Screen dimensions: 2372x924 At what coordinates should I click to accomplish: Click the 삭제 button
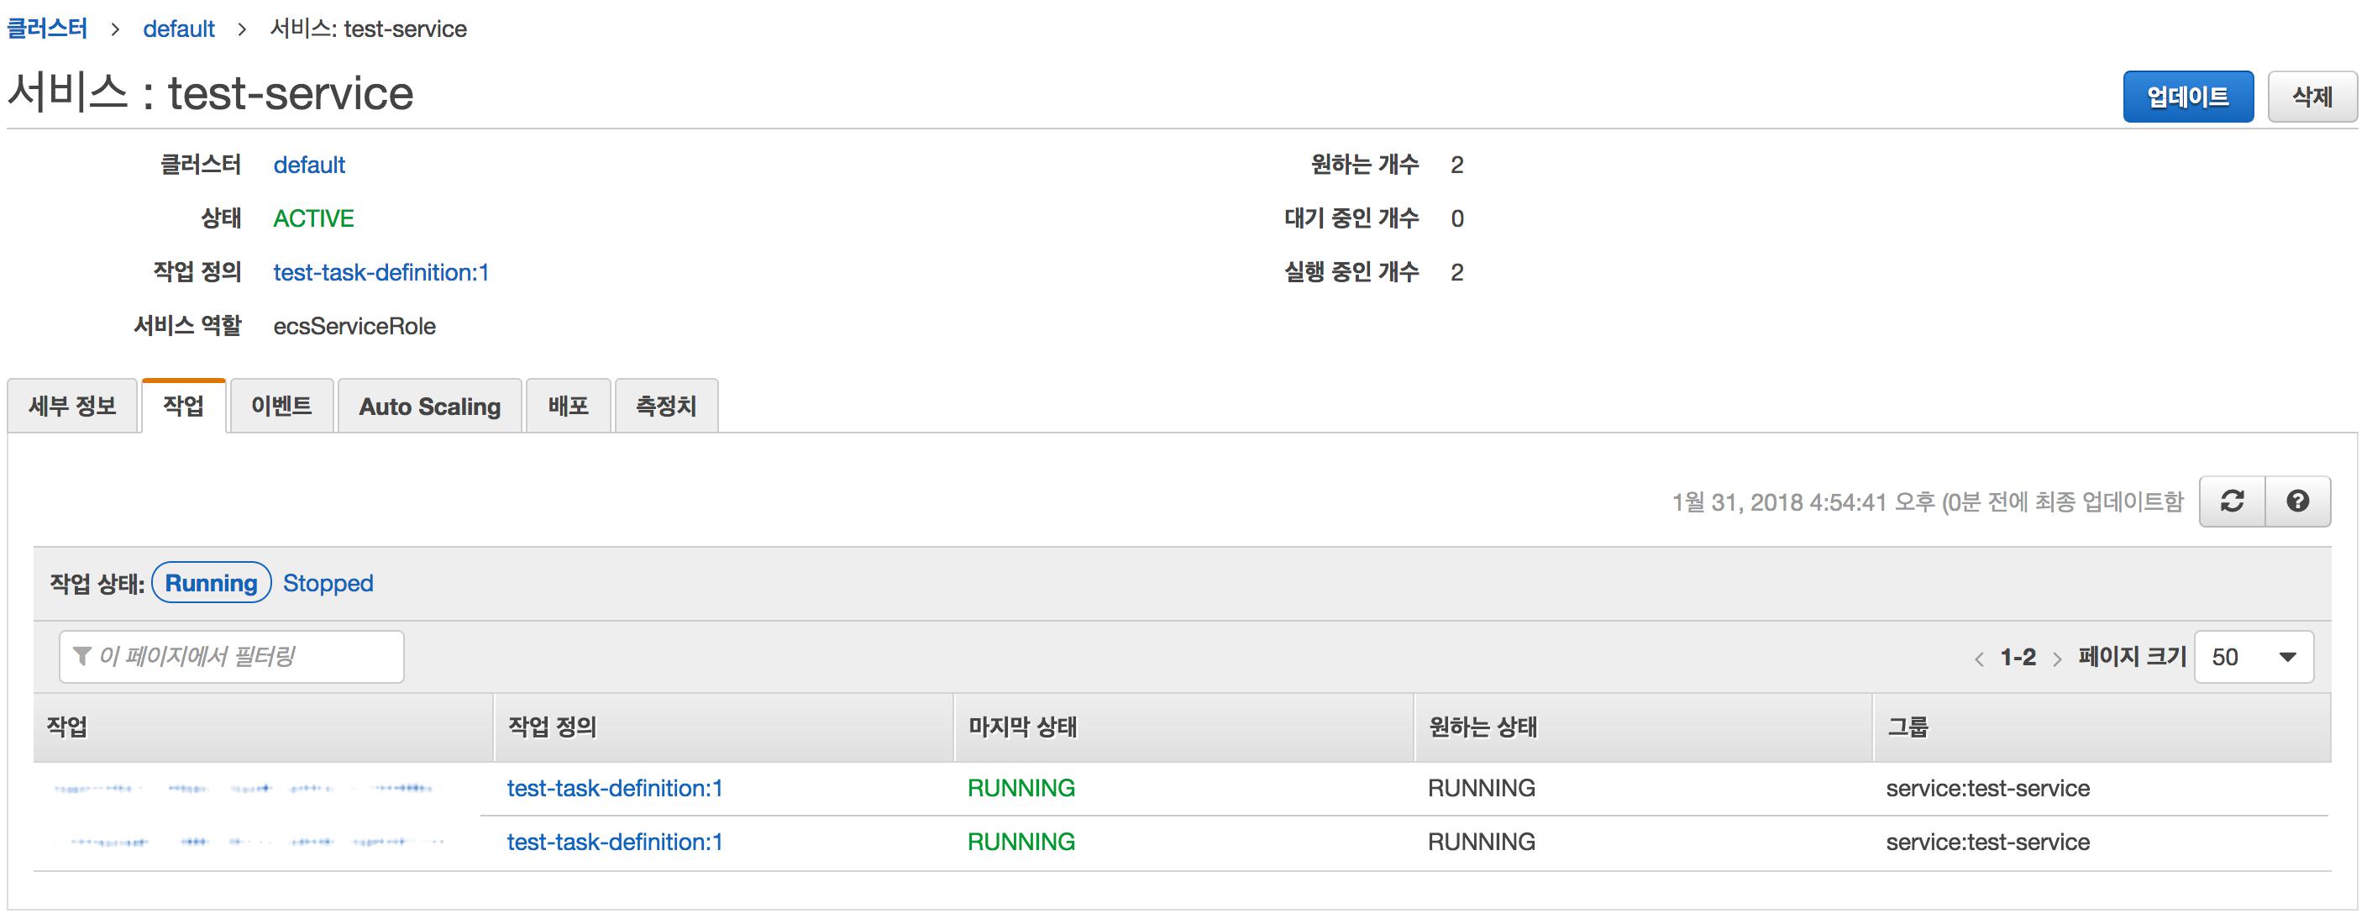click(x=2312, y=97)
